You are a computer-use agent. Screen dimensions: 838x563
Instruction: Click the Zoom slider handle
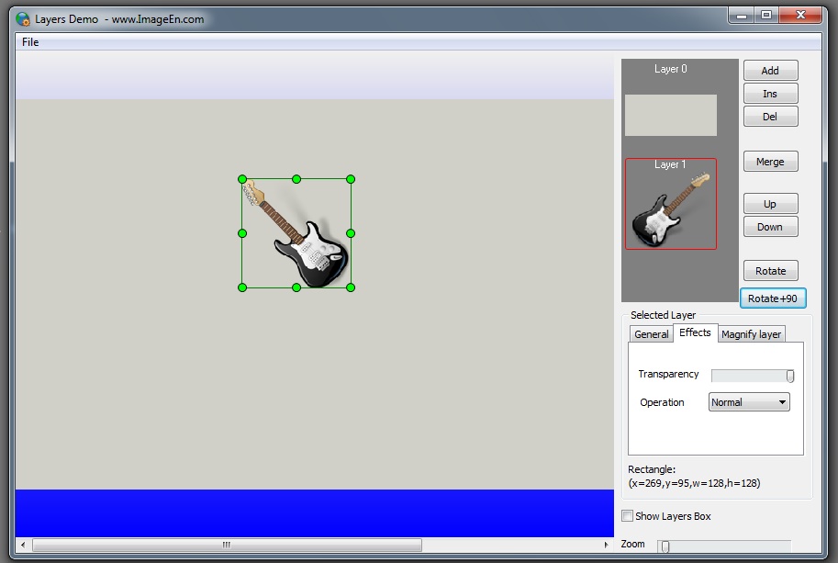(x=665, y=546)
